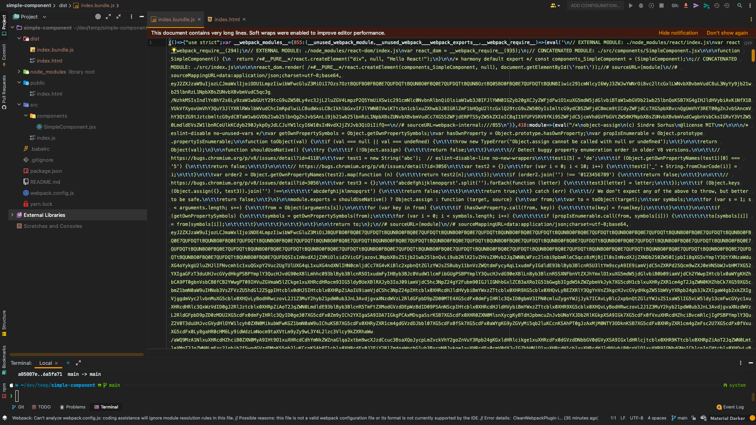
Task: Click the Git Push icon
Action: click(706, 6)
